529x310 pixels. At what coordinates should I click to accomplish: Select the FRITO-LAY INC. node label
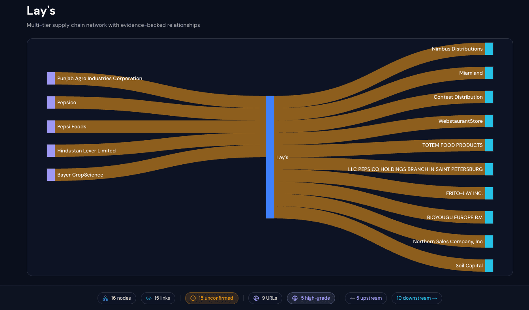[x=464, y=194]
